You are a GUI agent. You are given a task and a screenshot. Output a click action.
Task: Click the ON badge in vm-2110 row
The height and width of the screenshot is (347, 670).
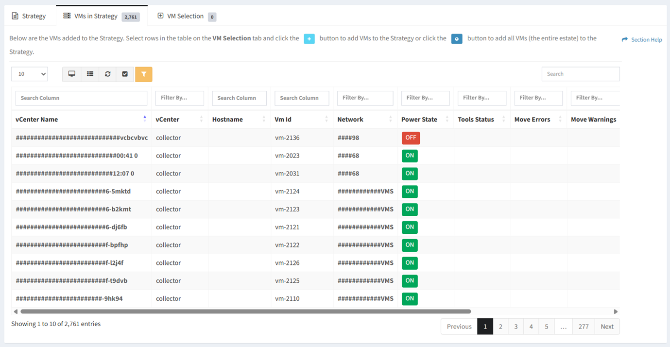pyautogui.click(x=410, y=298)
